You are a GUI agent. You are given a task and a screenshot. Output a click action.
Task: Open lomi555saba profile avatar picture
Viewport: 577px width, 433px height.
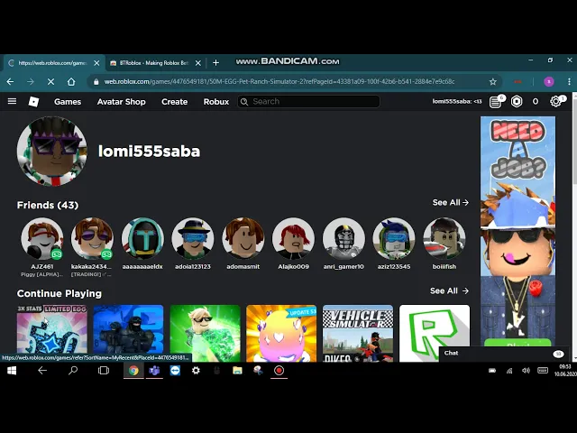coord(52,152)
